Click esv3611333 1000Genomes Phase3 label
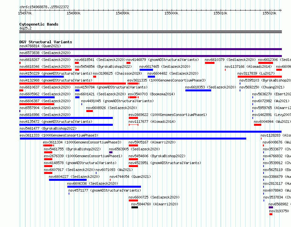Viewport: 291px width, 227px height. [59, 135]
